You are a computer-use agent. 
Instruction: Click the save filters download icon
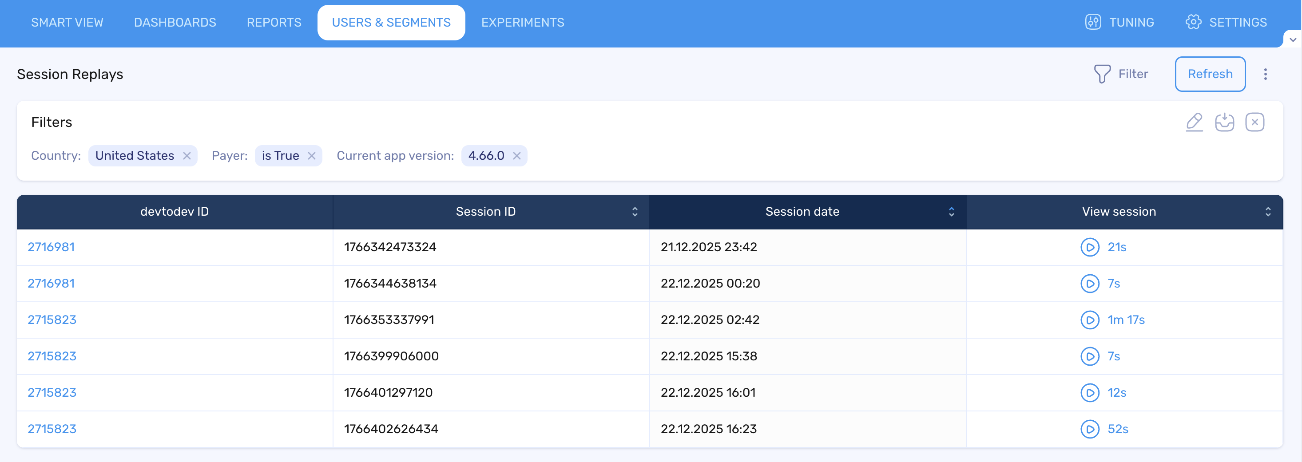tap(1224, 122)
